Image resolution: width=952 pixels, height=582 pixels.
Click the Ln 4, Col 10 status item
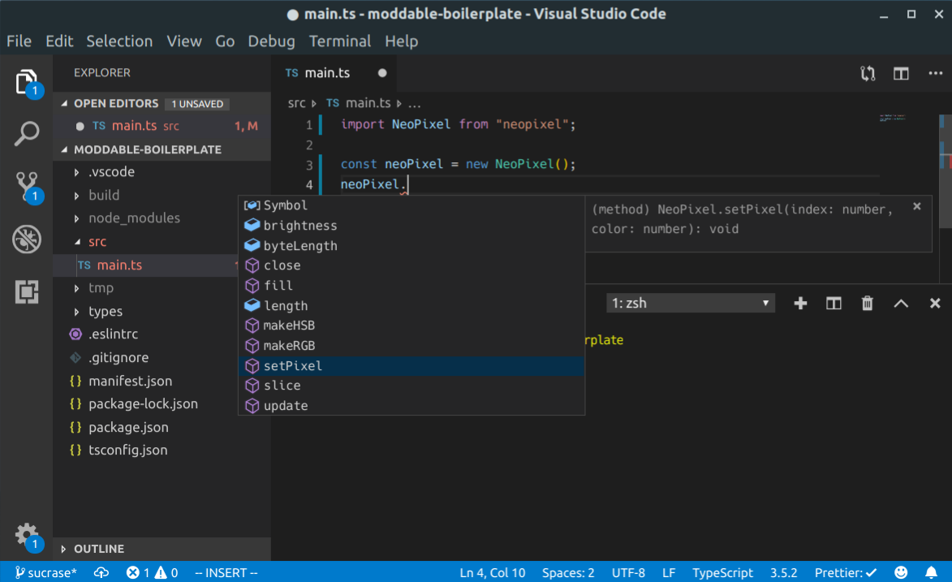click(493, 572)
